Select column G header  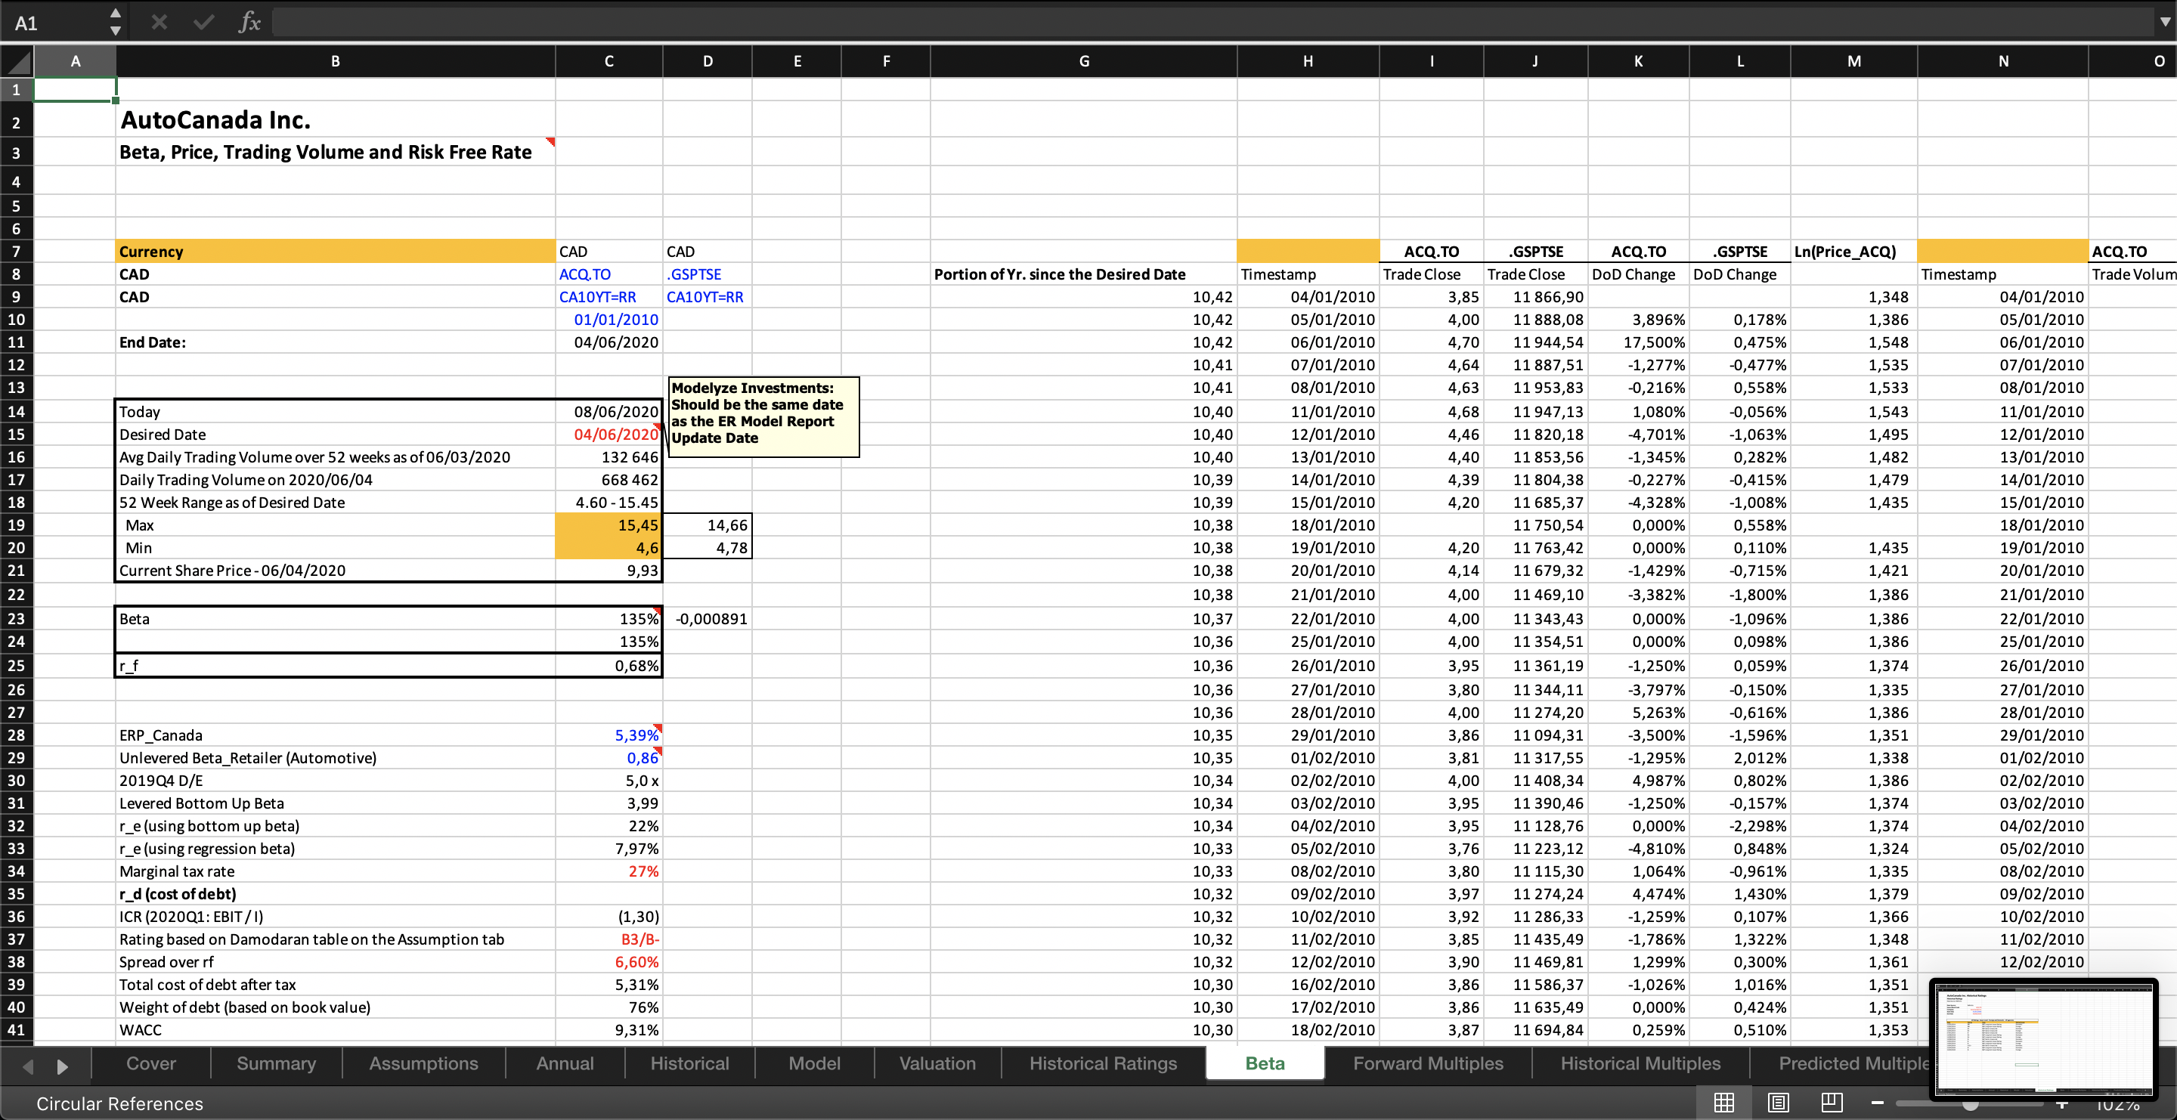[x=1083, y=62]
